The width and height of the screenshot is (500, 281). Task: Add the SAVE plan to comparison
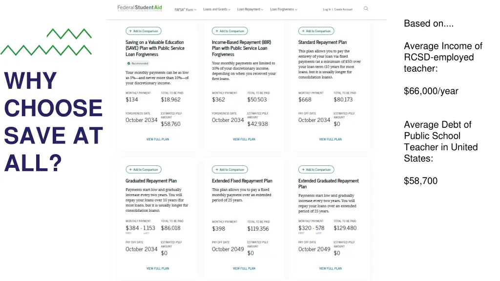(x=144, y=31)
